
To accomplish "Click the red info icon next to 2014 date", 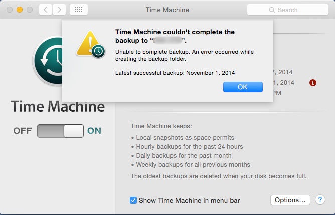I will click(313, 83).
